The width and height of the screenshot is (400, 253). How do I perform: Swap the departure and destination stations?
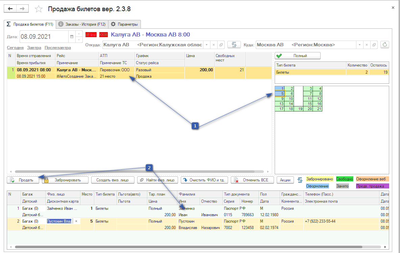tap(233, 45)
